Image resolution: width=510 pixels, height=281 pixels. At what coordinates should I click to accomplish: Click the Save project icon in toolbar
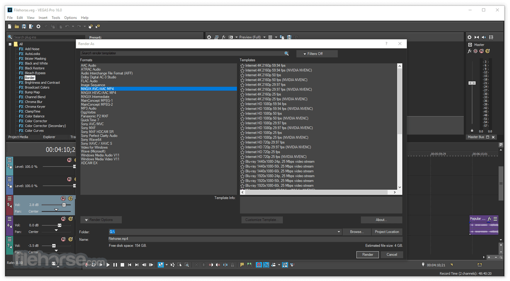(x=24, y=27)
